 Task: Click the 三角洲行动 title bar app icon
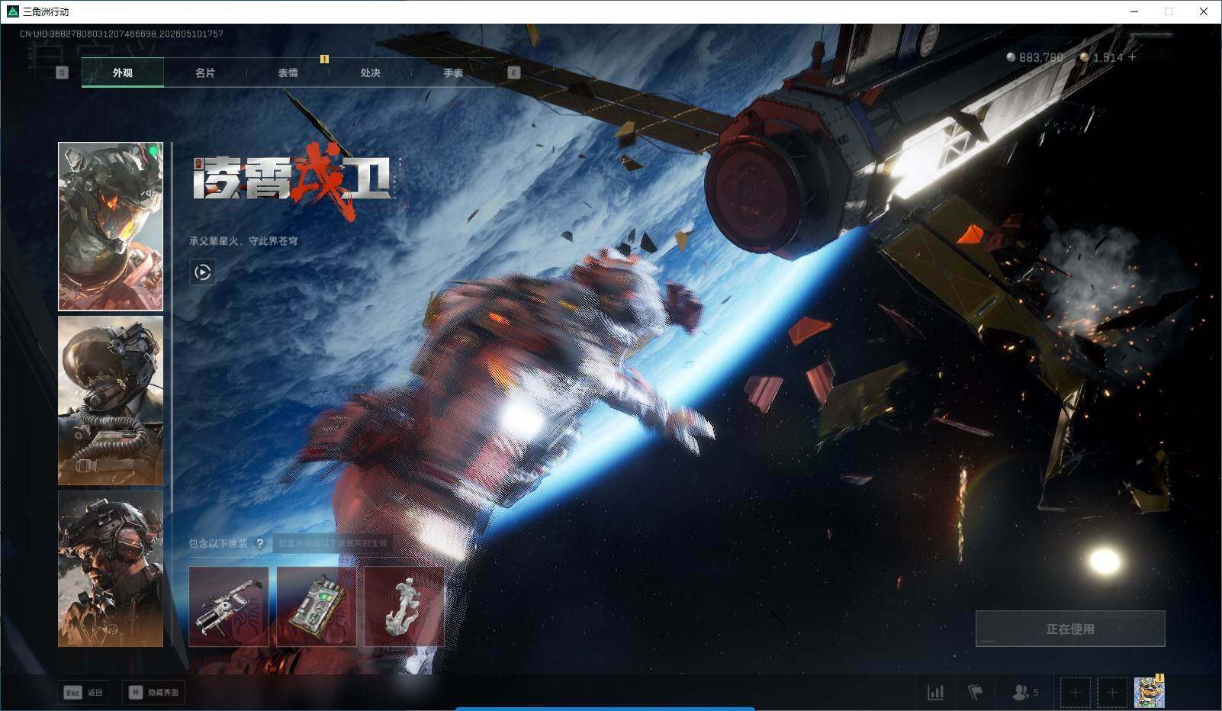coord(12,11)
